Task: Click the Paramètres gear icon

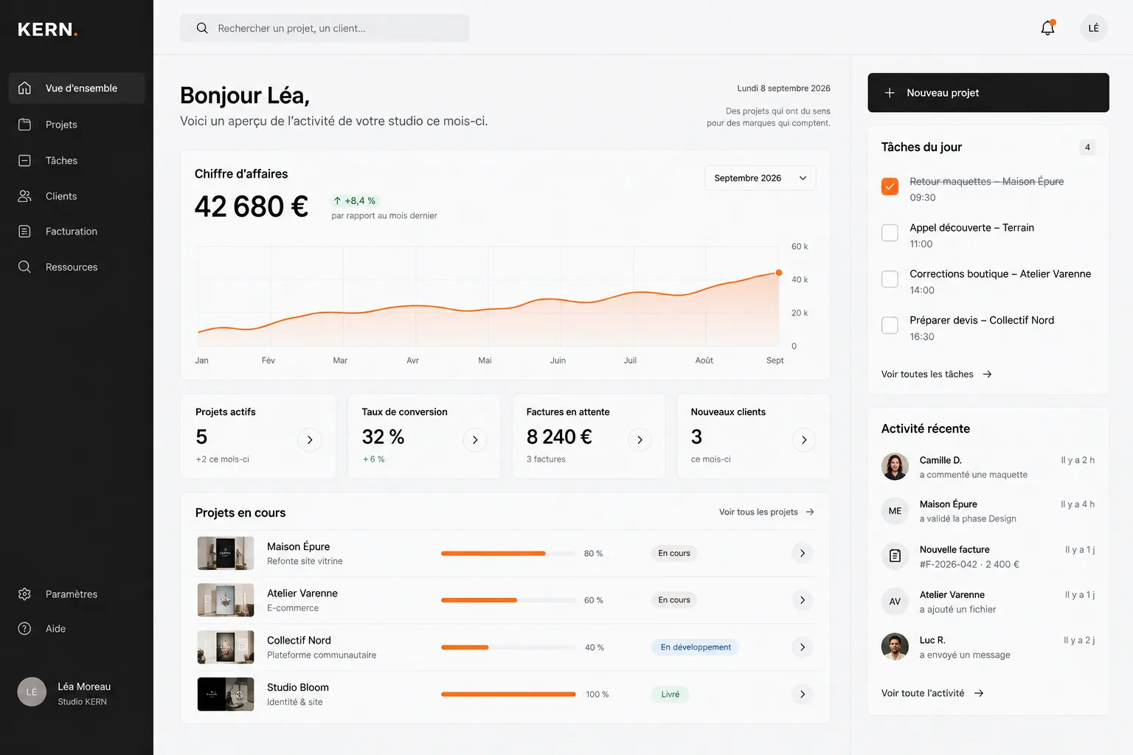Action: point(24,594)
